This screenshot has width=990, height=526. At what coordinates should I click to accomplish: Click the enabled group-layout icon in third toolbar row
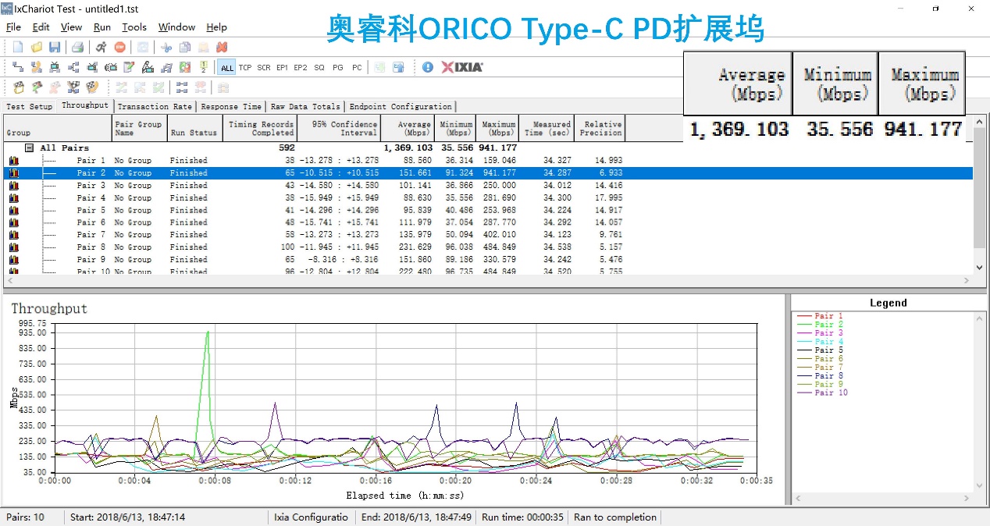182,87
